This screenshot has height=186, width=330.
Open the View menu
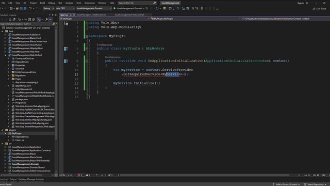[x=18, y=3]
